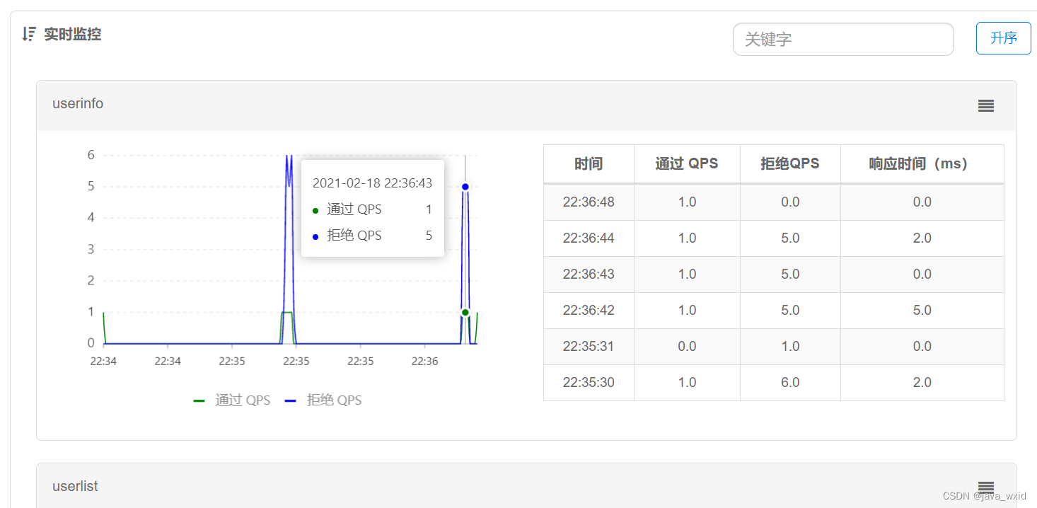1037x508 pixels.
Task: Collapse the userinfo monitoring panel
Action: 78,103
